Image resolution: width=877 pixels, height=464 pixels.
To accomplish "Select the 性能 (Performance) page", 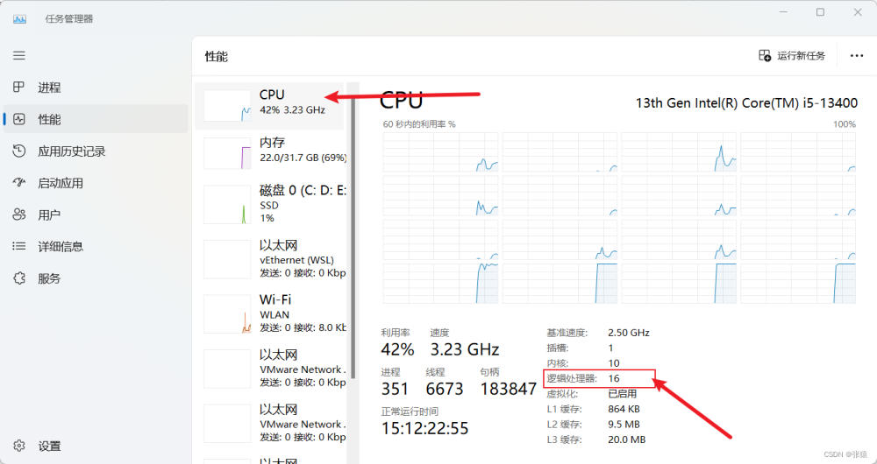I will pyautogui.click(x=96, y=119).
